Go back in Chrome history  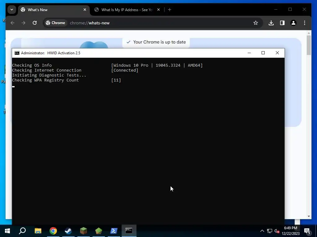tap(12, 23)
